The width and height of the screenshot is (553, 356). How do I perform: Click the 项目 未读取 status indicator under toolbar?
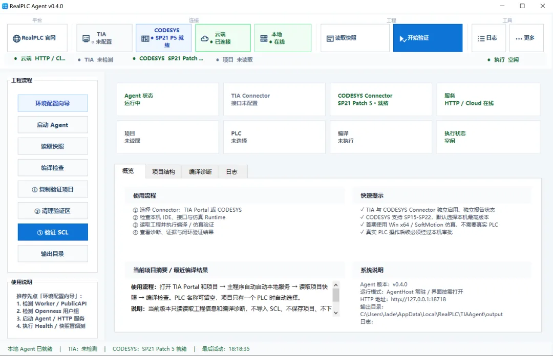[x=235, y=60]
